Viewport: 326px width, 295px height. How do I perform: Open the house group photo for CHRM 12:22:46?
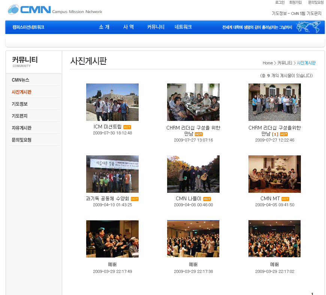tap(274, 102)
